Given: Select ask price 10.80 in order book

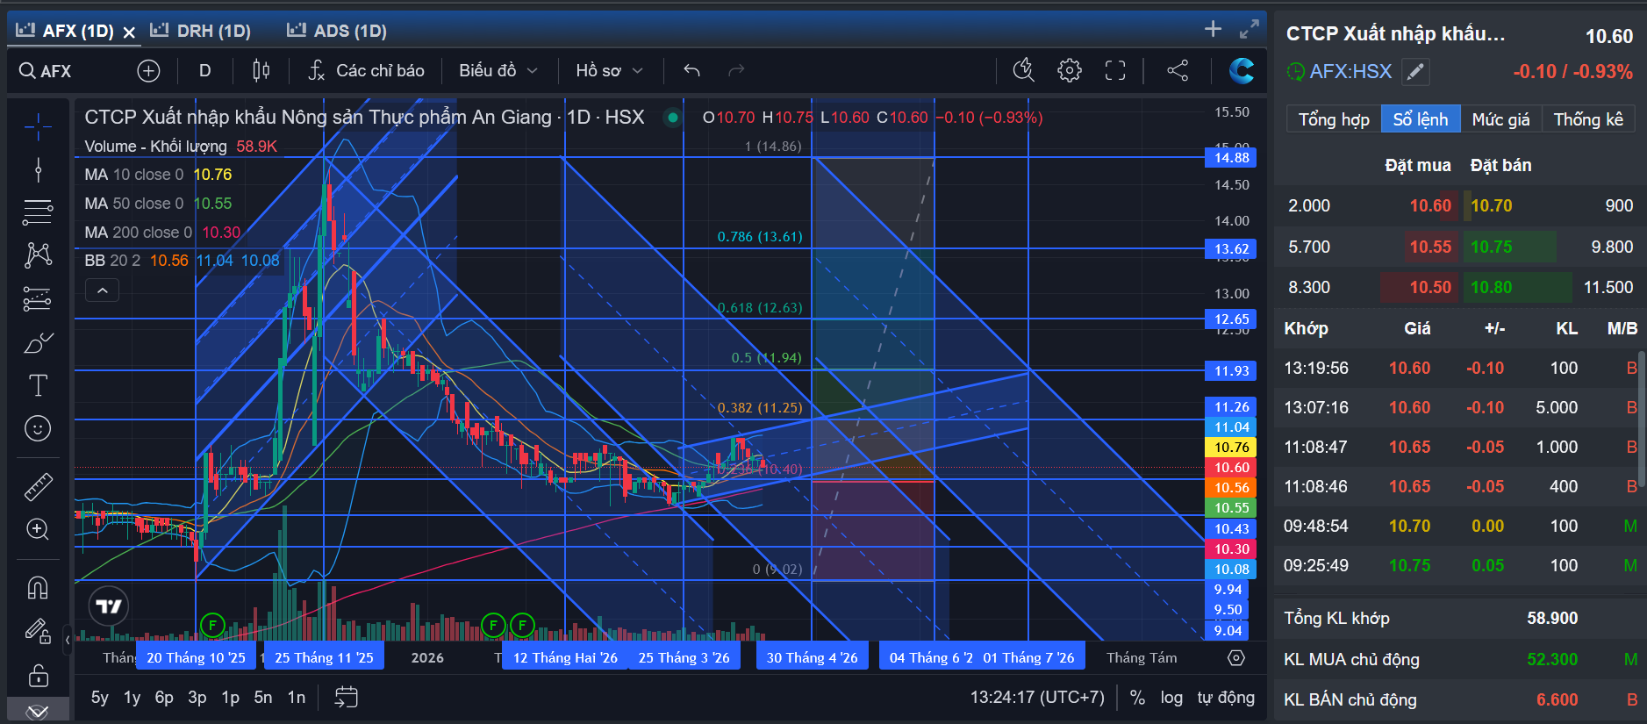Looking at the screenshot, I should click(1492, 288).
